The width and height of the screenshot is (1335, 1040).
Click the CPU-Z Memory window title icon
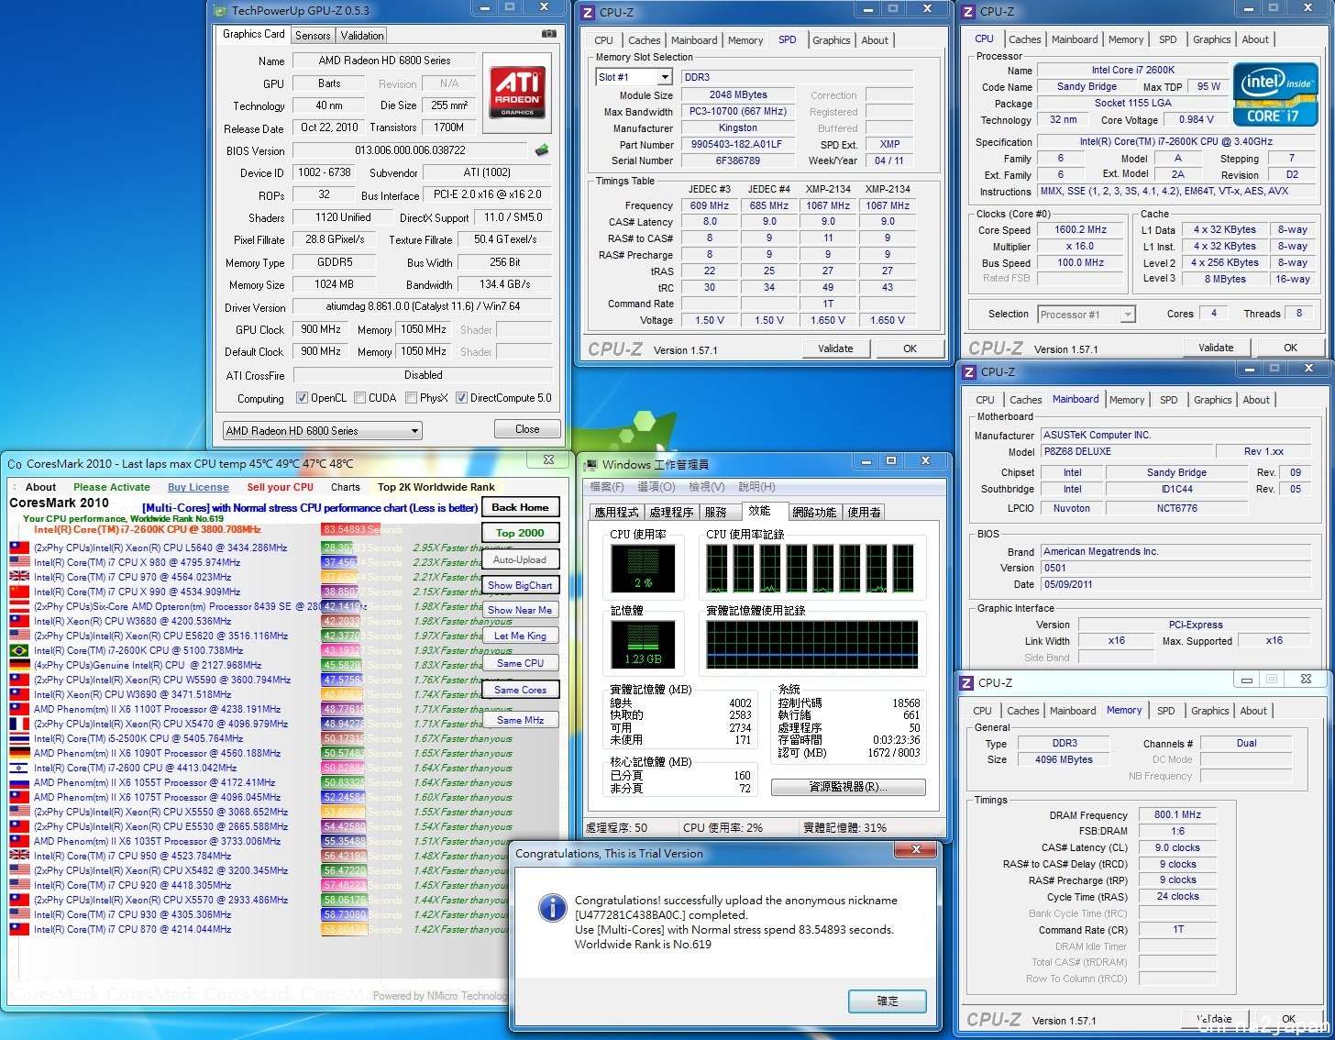click(967, 682)
